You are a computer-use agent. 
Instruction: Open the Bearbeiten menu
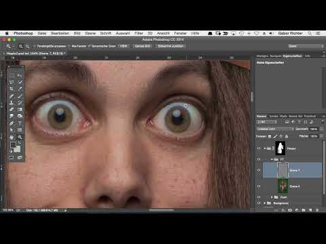click(x=60, y=33)
